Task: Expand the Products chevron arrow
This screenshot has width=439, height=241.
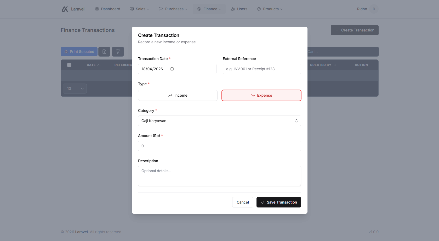Action: point(281,9)
